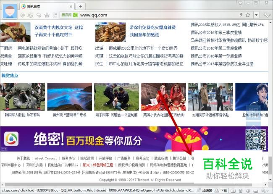The image size is (273, 194).
Task: Reload the page with refresh icon
Action: coord(31,15)
